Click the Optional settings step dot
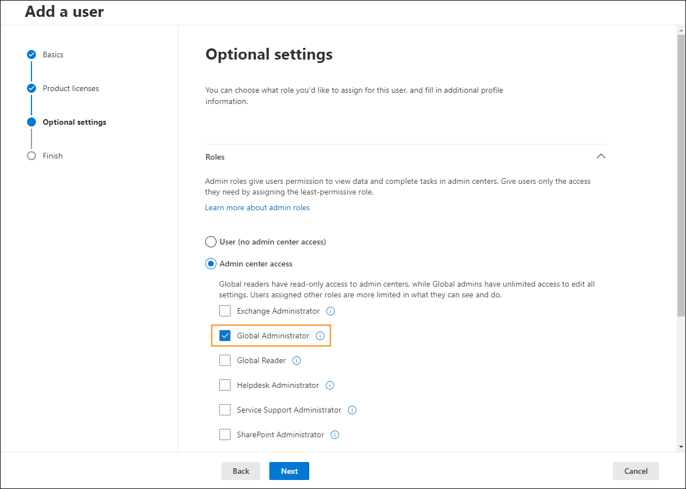This screenshot has height=489, width=686. click(31, 122)
